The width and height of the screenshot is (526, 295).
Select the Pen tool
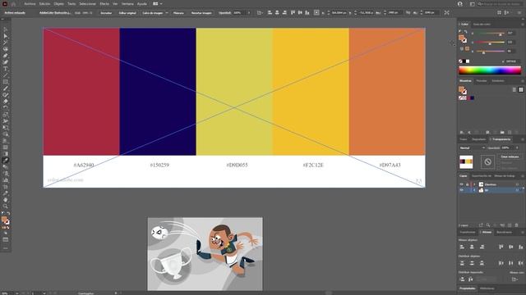[6, 56]
